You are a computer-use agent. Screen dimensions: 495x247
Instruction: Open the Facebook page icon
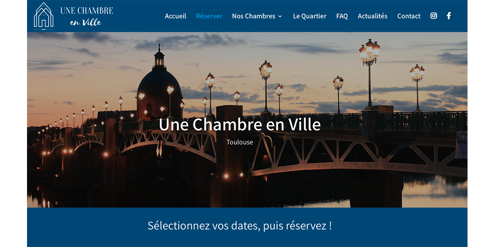(449, 16)
